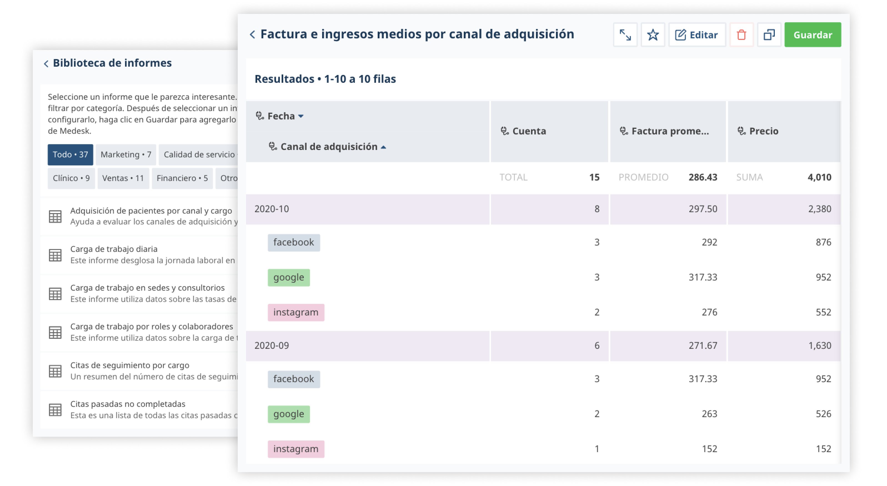Delete report using red trash icon

point(741,35)
